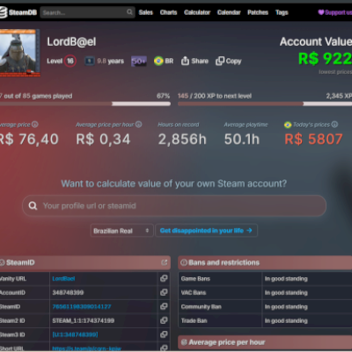Click the STEAM_1:1:174374199 value
352x352 pixels.
(84, 320)
